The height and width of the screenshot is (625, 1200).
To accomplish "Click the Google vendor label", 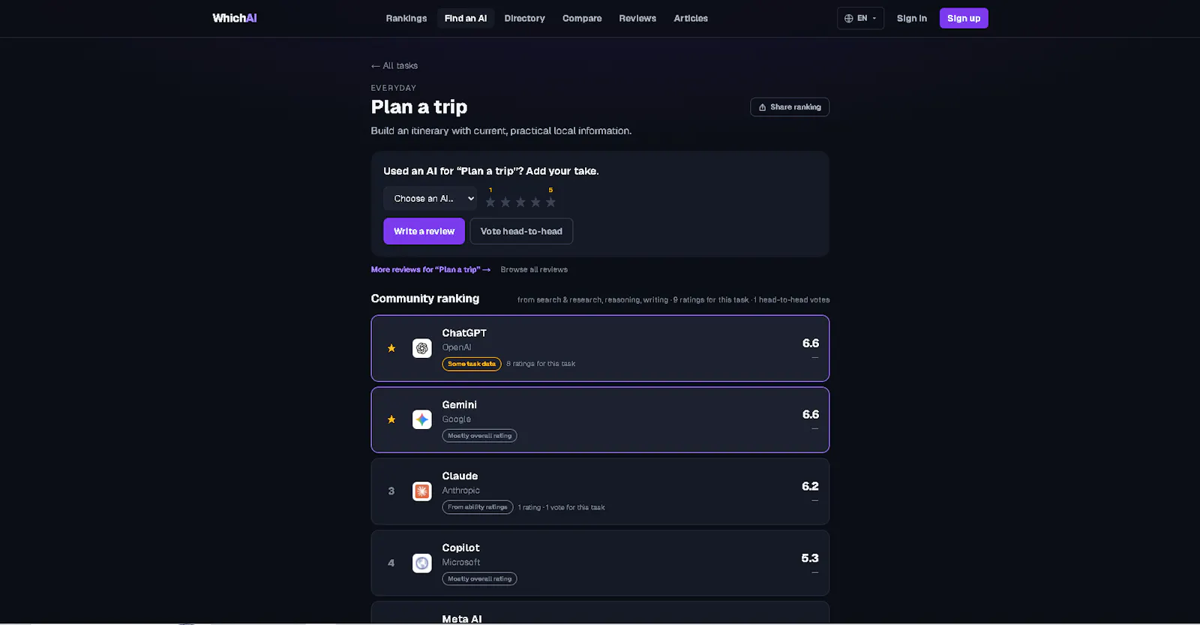I will [456, 419].
